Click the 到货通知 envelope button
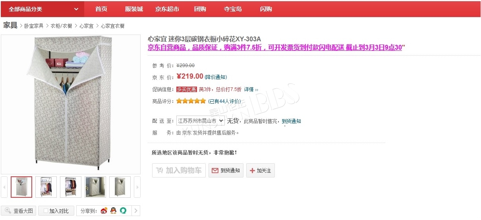 pos(226,170)
